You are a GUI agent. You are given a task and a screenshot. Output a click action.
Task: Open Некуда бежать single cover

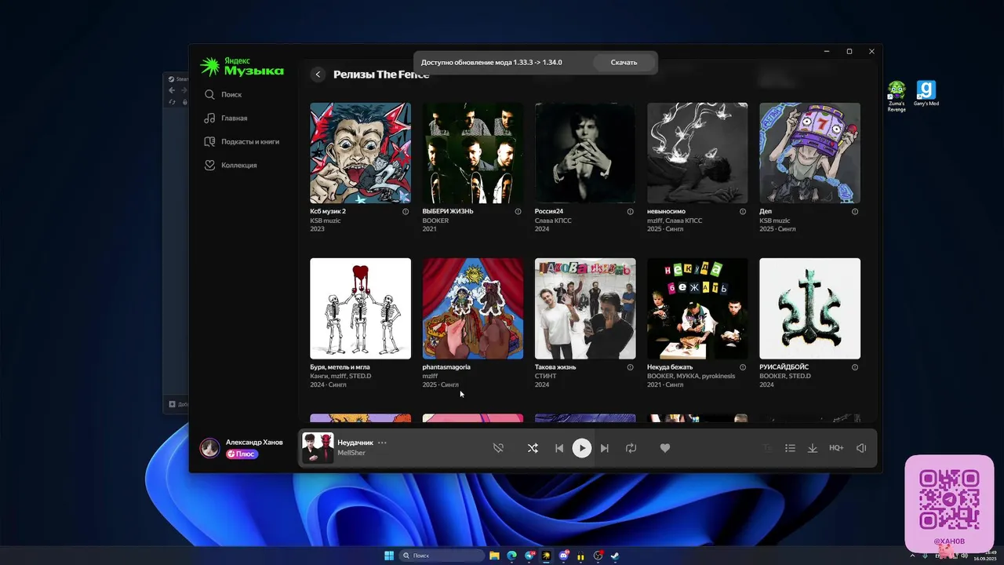point(697,308)
